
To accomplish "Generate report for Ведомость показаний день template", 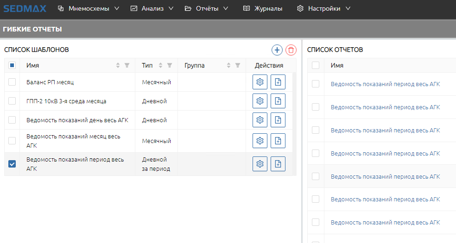I will (x=278, y=120).
